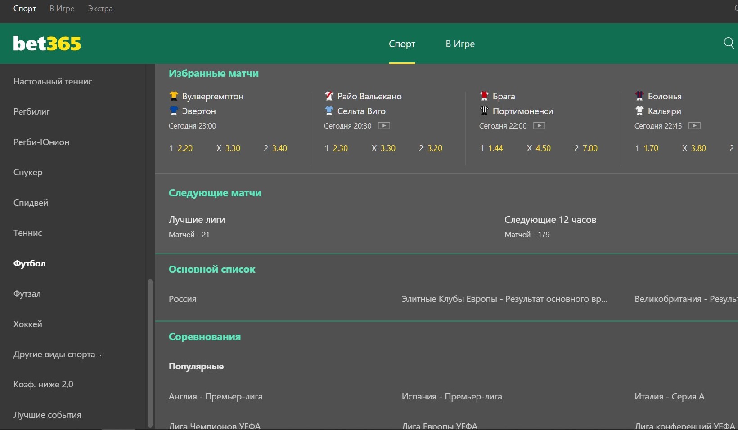Open Лига конференций УЕФА competition
The width and height of the screenshot is (738, 430).
pos(685,426)
